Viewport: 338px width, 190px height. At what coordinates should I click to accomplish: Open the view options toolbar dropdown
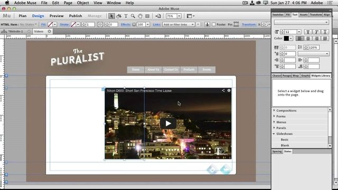pyautogui.click(x=191, y=16)
